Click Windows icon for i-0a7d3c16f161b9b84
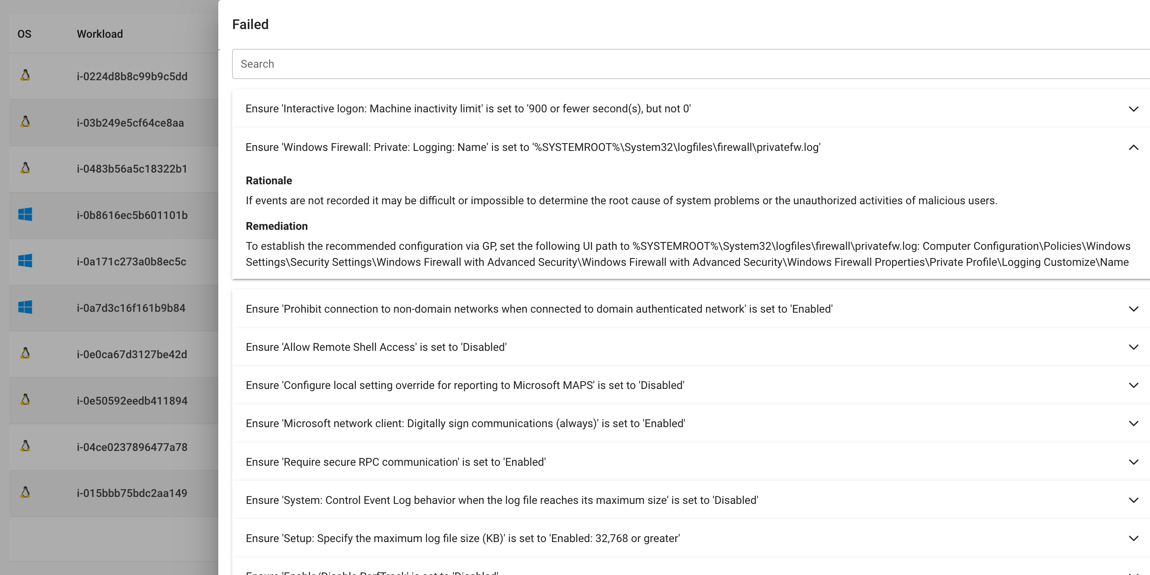This screenshot has height=575, width=1150. click(x=25, y=307)
